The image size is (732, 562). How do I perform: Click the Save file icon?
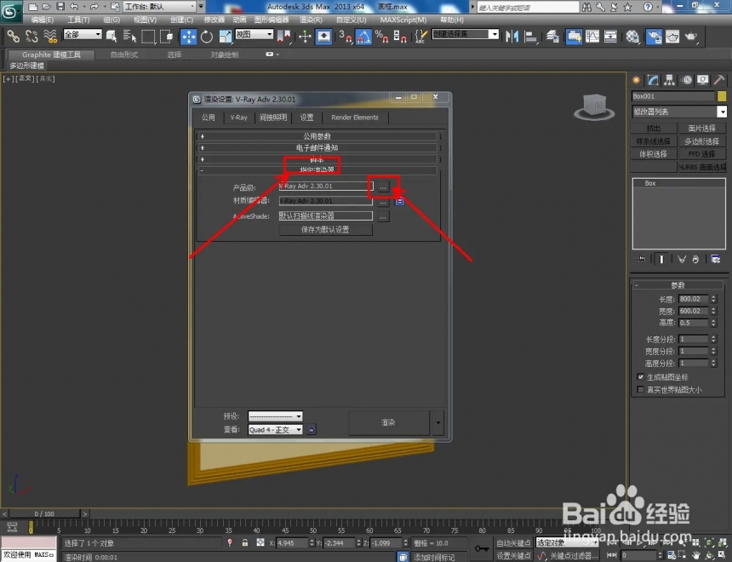click(x=60, y=7)
